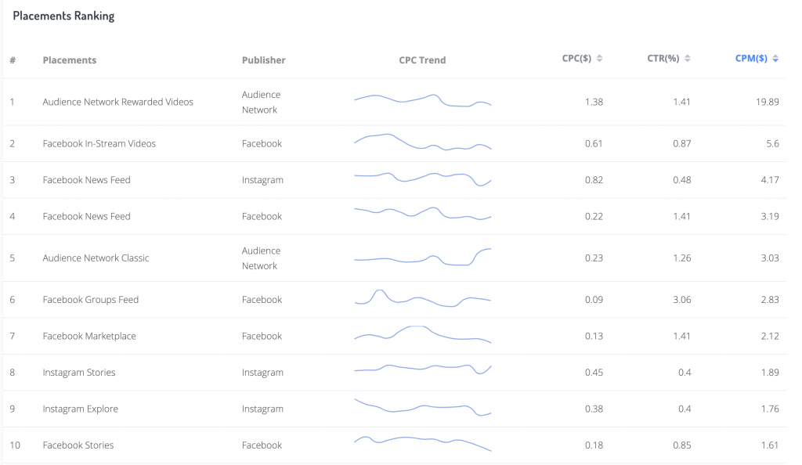Select the Placements column header
The width and height of the screenshot is (802, 465).
point(70,59)
